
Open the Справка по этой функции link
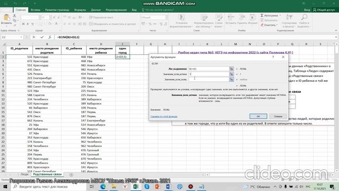point(164,117)
